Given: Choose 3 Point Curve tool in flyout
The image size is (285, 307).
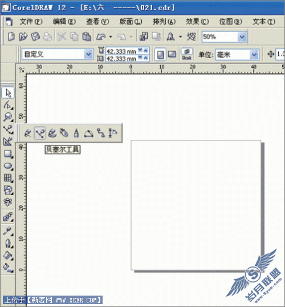Looking at the screenshot, I should click(88, 133).
